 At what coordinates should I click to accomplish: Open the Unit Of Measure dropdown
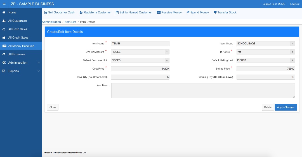[x=140, y=52]
